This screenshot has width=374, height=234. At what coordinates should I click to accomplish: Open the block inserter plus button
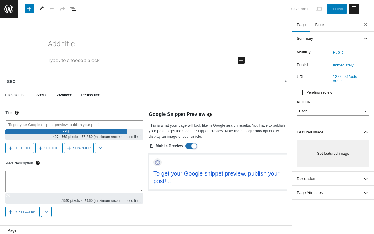point(29,9)
